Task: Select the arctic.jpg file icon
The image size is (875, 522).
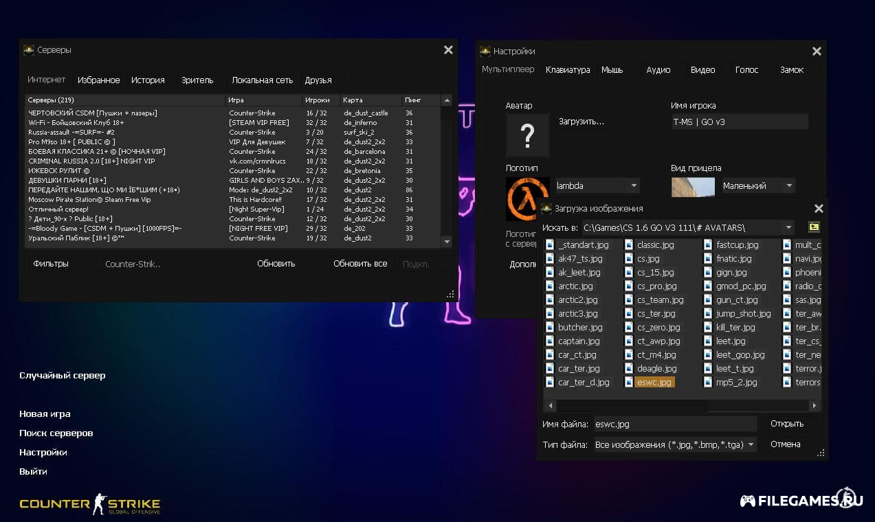Action: pos(550,286)
